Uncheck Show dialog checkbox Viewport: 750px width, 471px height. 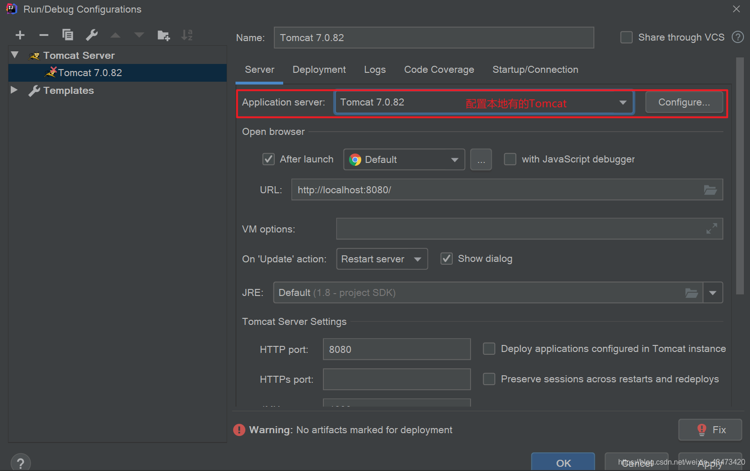coord(447,259)
